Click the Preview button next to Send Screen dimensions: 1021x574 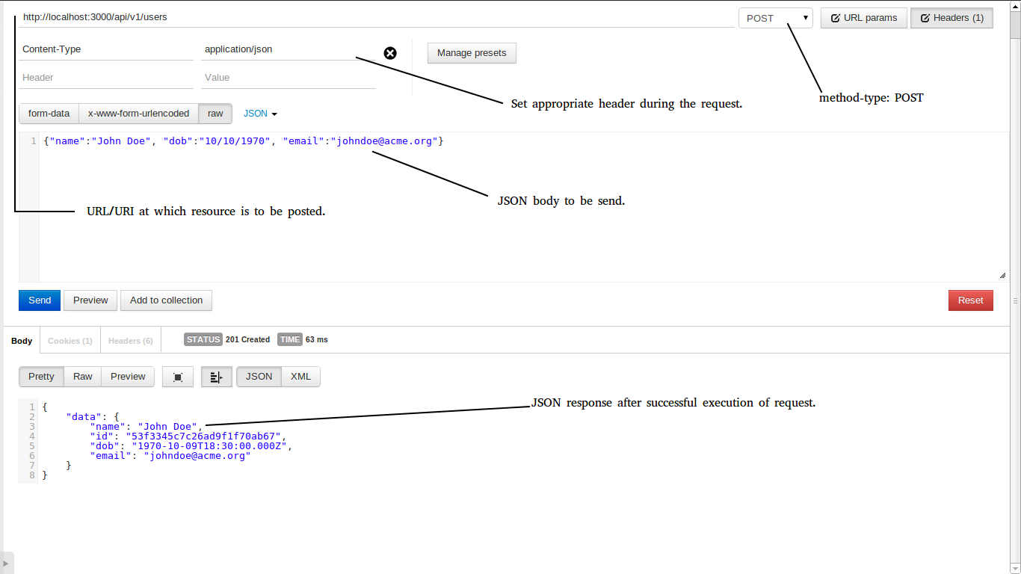click(90, 300)
